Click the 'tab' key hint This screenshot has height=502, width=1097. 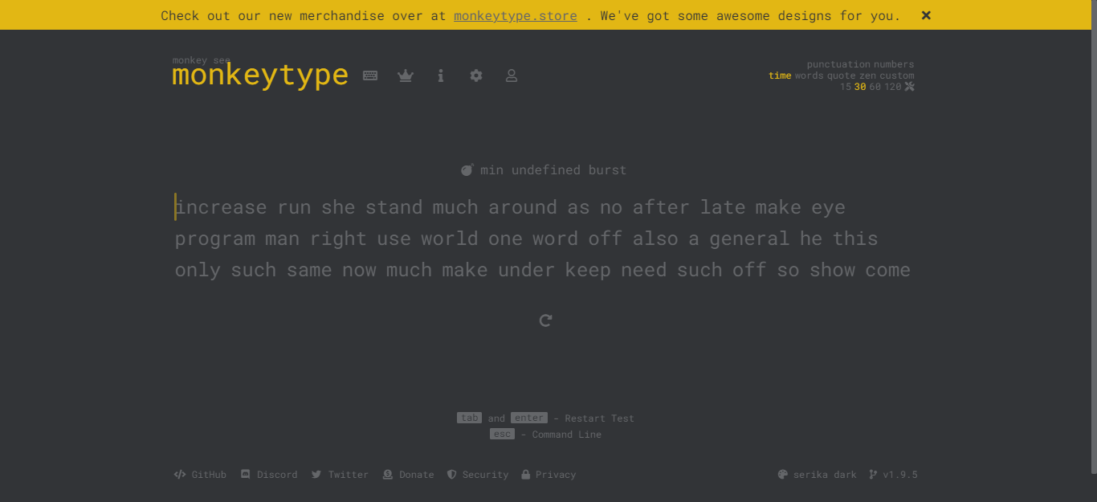point(469,418)
